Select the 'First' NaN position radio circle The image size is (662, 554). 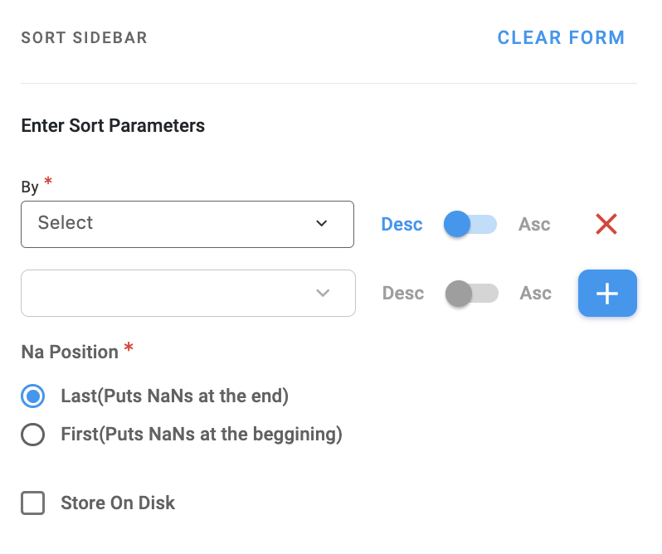coord(33,434)
